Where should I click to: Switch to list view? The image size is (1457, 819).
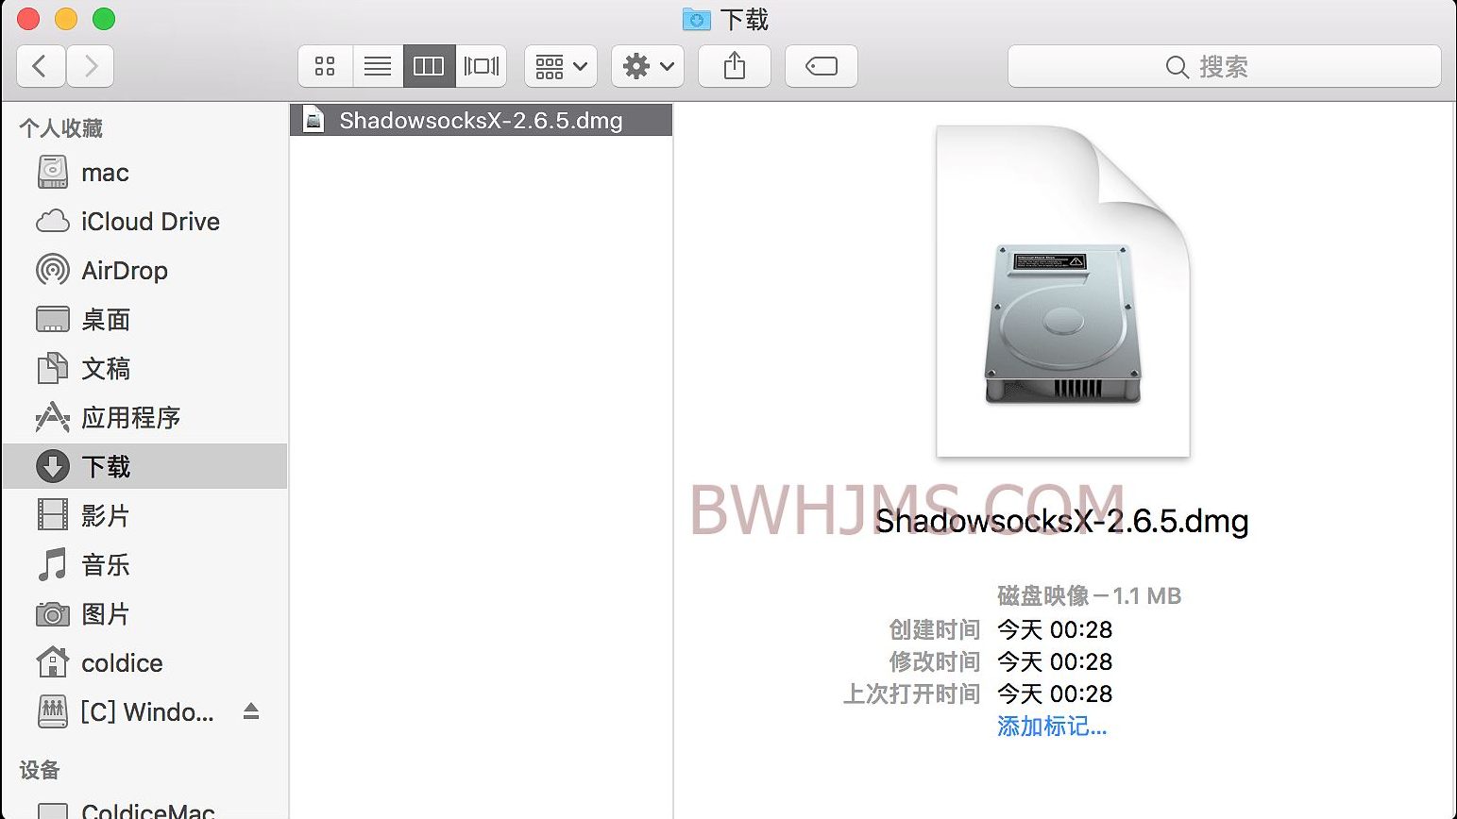point(378,66)
